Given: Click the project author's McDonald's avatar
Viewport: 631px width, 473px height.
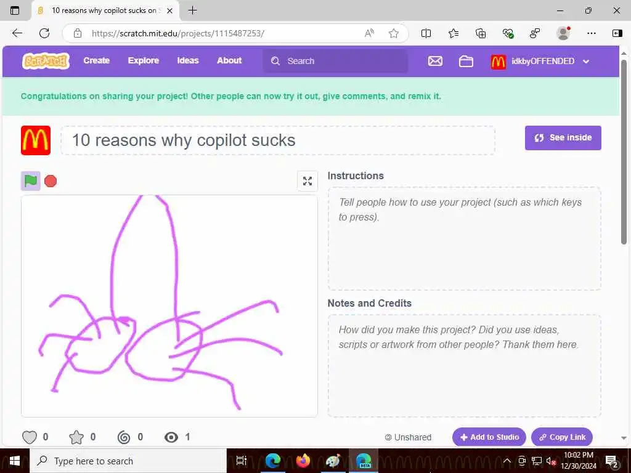Looking at the screenshot, I should pos(36,140).
